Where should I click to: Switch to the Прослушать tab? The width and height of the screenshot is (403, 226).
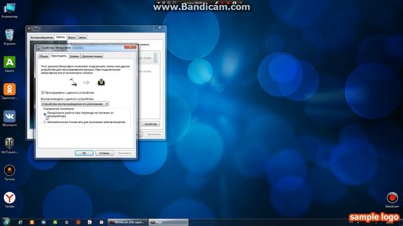pyautogui.click(x=59, y=56)
